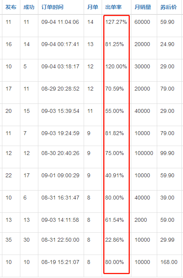Screen dimensions: 183x278
Task: Select the 40.91% rate cell
Action: click(x=115, y=176)
